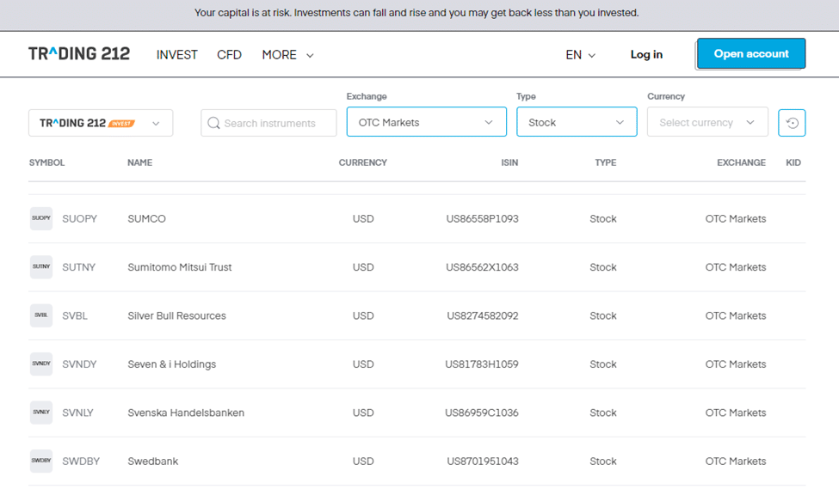
Task: Open the Type dropdown showing Stock
Action: click(x=577, y=122)
